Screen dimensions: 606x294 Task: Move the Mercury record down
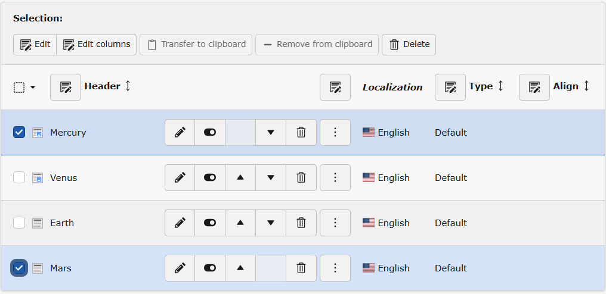point(271,132)
